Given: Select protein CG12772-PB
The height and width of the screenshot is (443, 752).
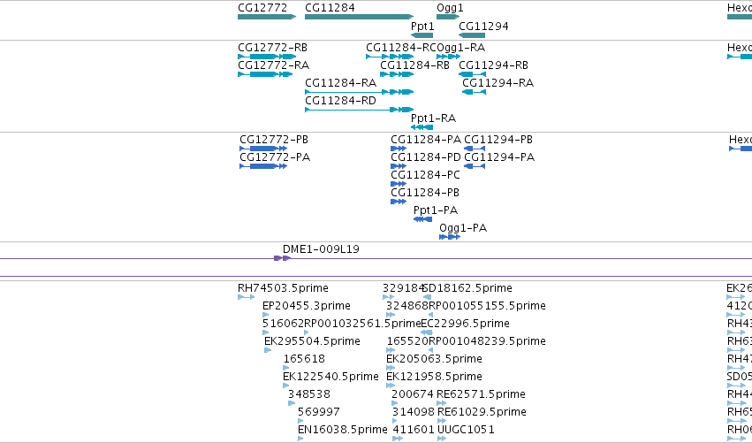Looking at the screenshot, I should coord(263,149).
